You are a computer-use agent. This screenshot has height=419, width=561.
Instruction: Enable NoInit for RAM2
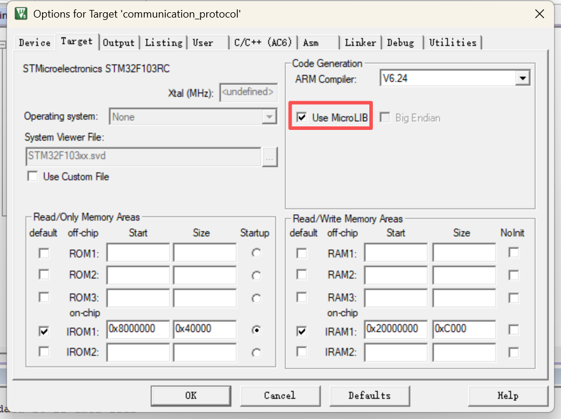click(514, 275)
